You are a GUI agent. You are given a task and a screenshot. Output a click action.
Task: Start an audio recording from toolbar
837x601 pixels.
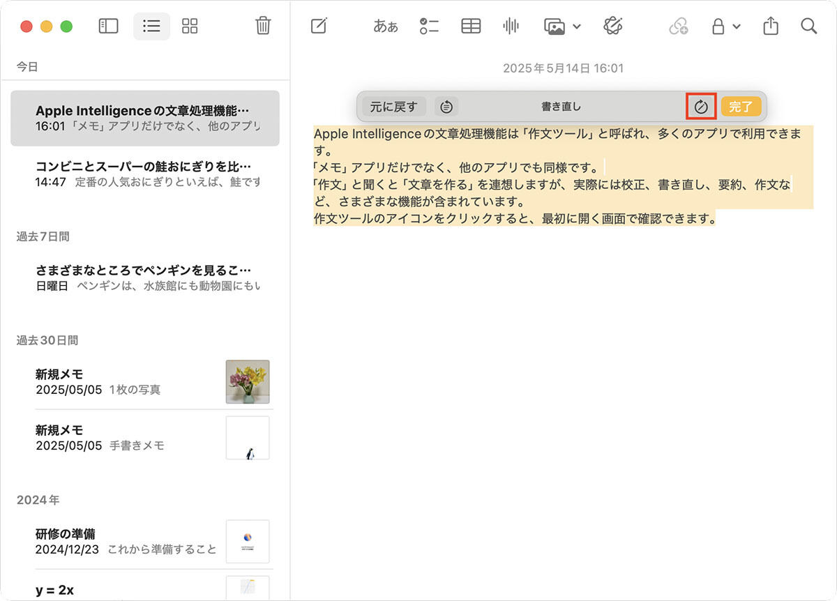pyautogui.click(x=511, y=26)
